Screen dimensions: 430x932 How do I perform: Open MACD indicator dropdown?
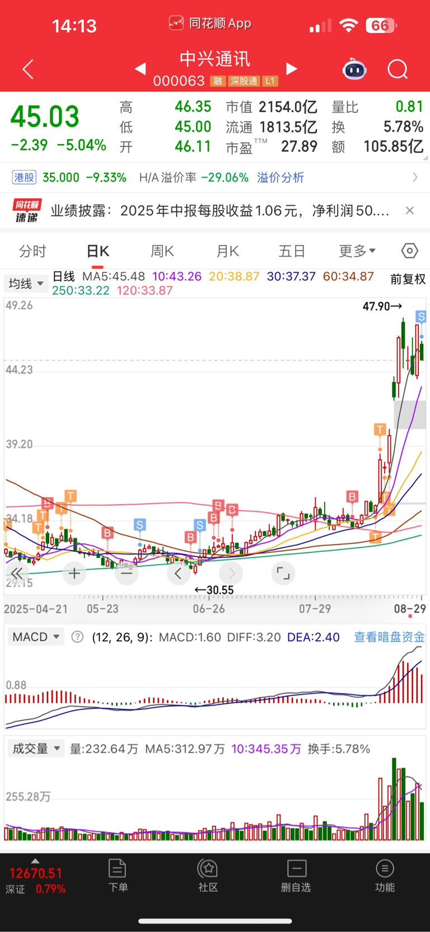pos(36,637)
